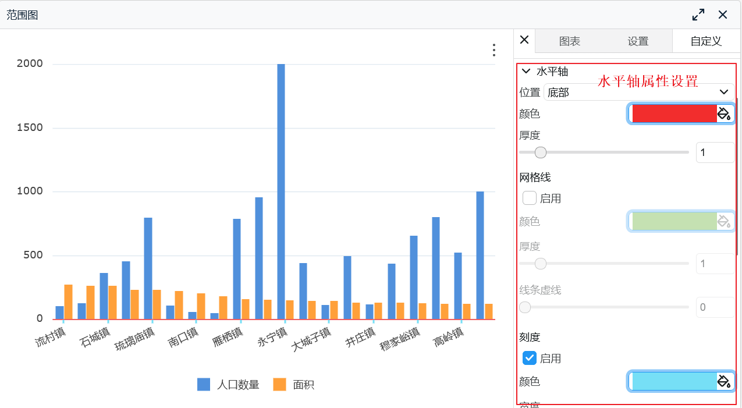Screen dimensions: 742x408
Task: Click the 厚度 slider handle under 水平轴
Action: pos(540,152)
